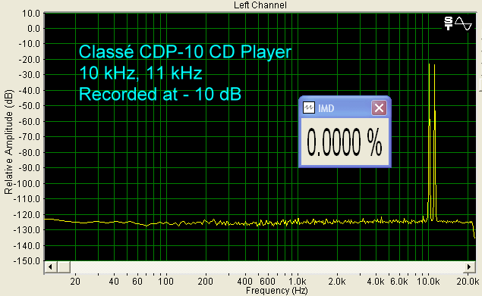The height and width of the screenshot is (296, 482).
Task: Close the IMD readout window
Action: point(379,108)
